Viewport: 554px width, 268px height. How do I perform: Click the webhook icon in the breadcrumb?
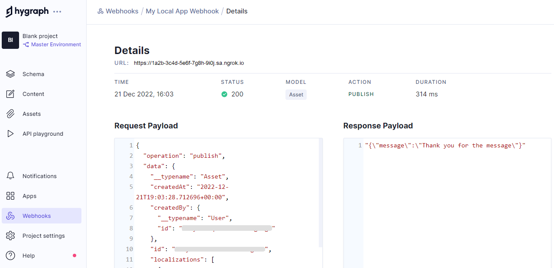point(100,11)
